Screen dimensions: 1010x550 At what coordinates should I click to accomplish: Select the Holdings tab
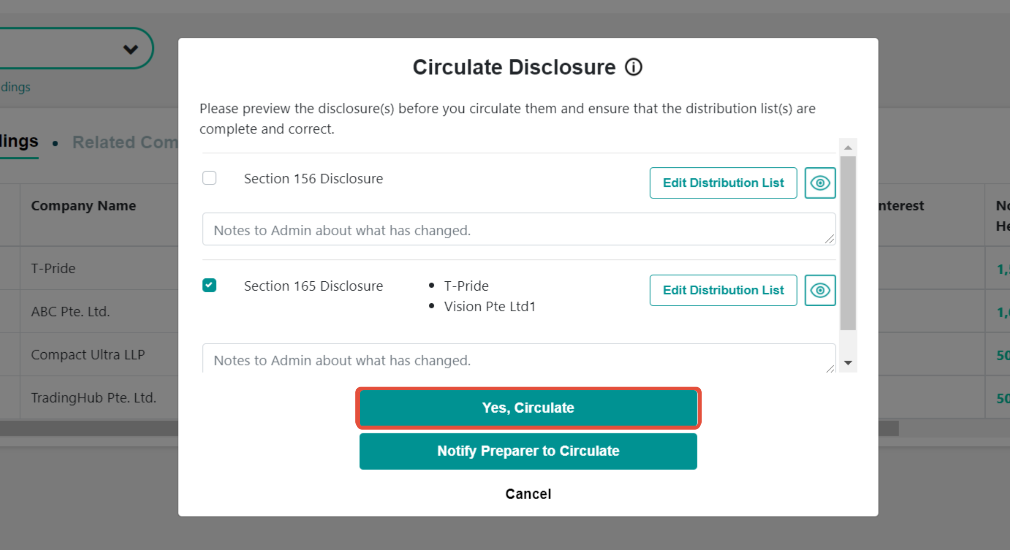[19, 141]
